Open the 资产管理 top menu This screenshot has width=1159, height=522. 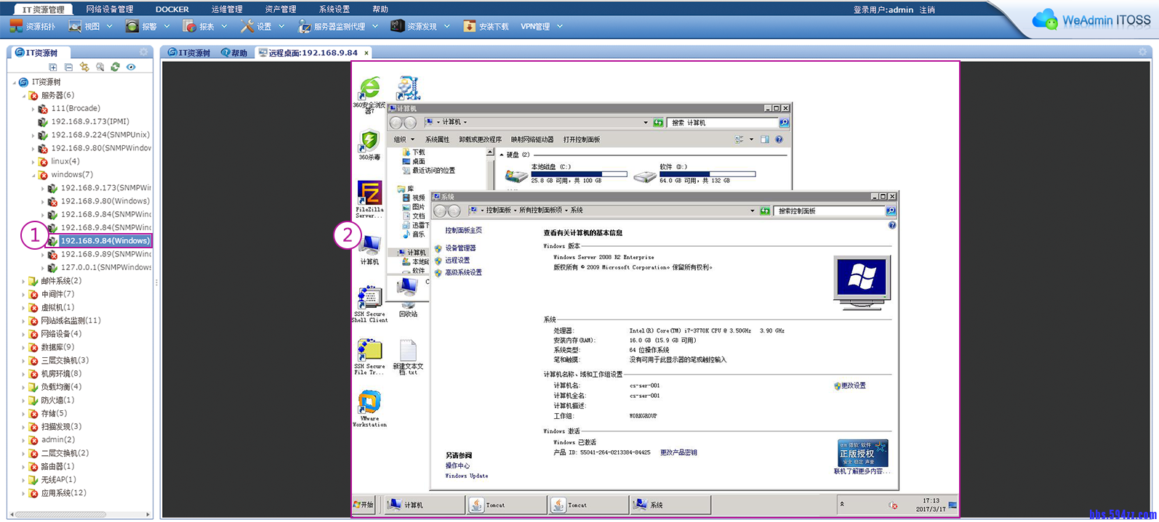point(281,9)
